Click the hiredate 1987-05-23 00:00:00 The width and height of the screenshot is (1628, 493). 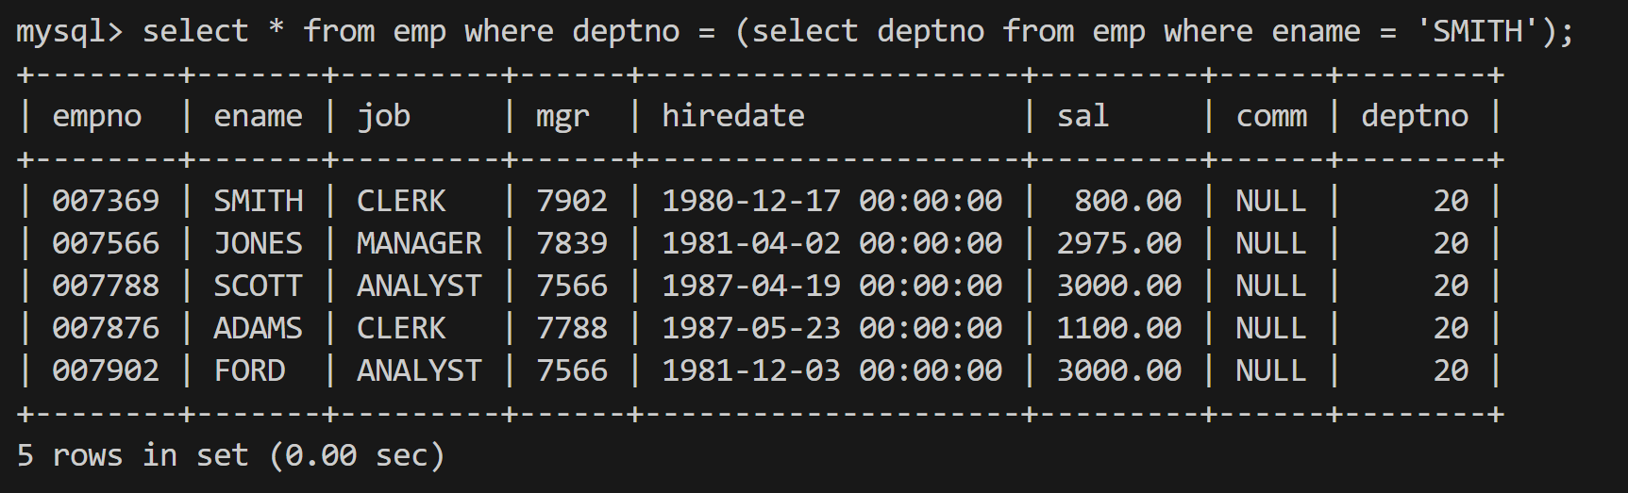pos(831,328)
